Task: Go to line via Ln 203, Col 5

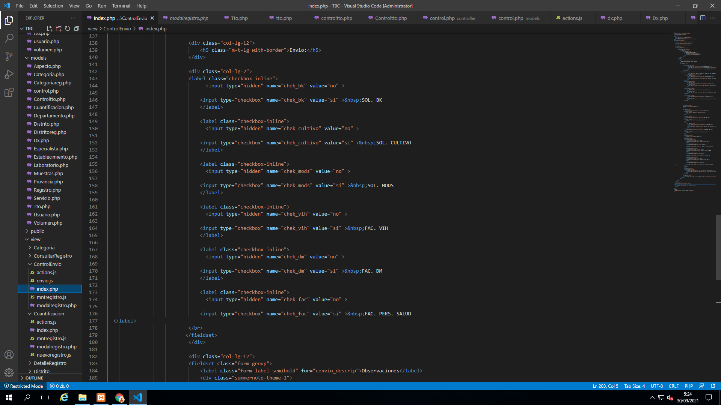Action: click(605, 386)
